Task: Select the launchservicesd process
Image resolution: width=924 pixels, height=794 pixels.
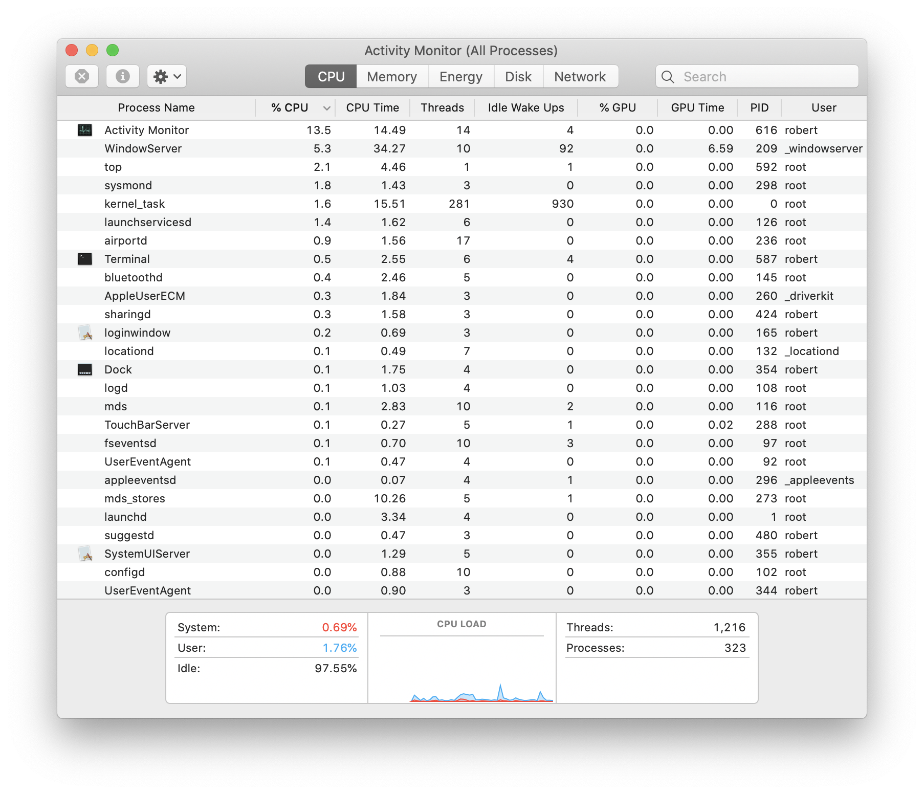Action: click(x=462, y=222)
